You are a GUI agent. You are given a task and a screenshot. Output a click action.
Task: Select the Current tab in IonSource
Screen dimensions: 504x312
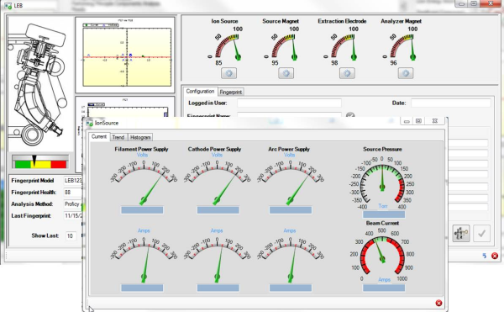click(98, 137)
